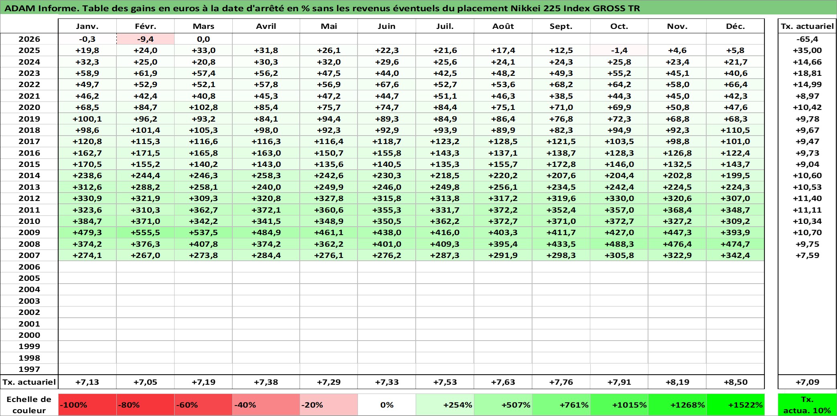This screenshot has width=837, height=416.
Task: Click the 2009 row label
Action: tap(29, 232)
